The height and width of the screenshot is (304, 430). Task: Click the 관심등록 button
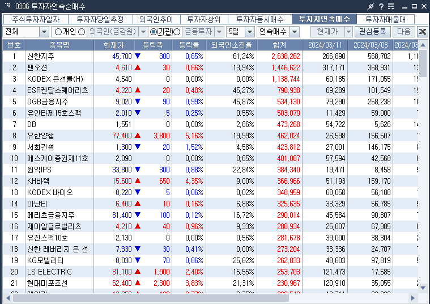373,32
